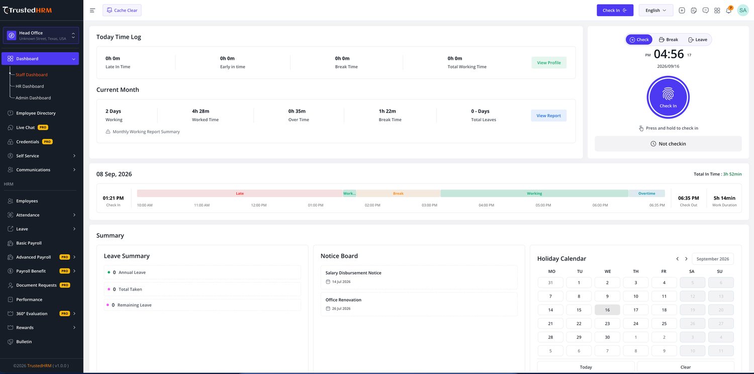The height and width of the screenshot is (374, 754).
Task: Open the sticky notes icon in the header
Action: click(x=694, y=10)
